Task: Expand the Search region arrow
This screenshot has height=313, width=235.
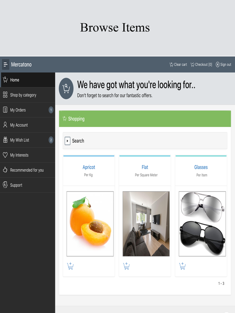Action: [67, 141]
